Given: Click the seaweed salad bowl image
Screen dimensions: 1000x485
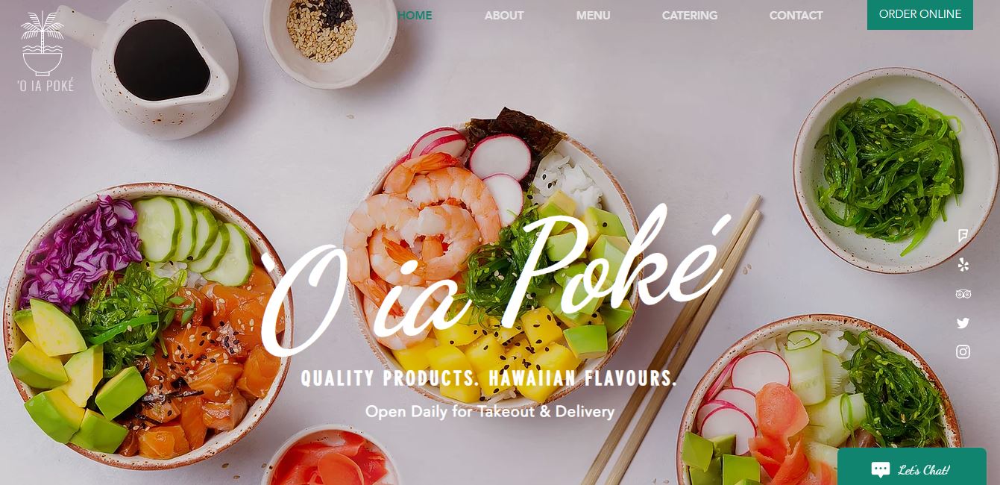Looking at the screenshot, I should (x=896, y=170).
